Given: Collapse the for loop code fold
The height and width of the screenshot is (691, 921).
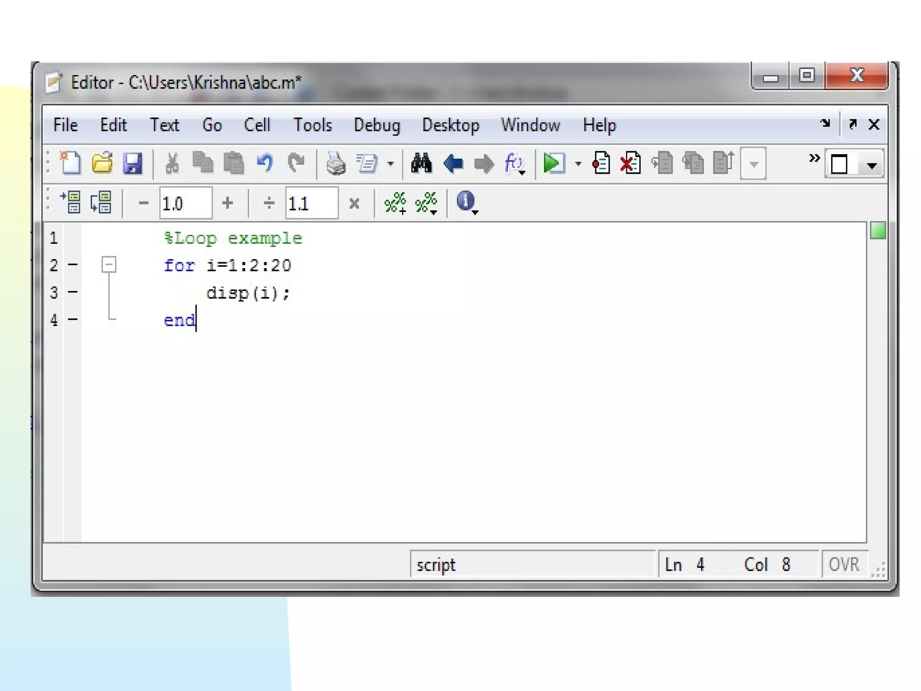Looking at the screenshot, I should point(109,265).
